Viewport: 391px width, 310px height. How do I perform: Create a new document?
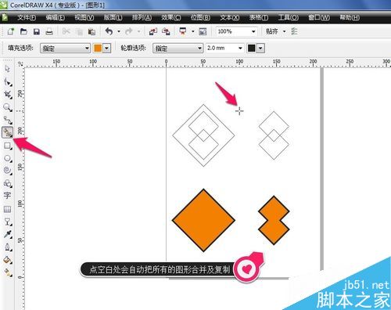[11, 31]
